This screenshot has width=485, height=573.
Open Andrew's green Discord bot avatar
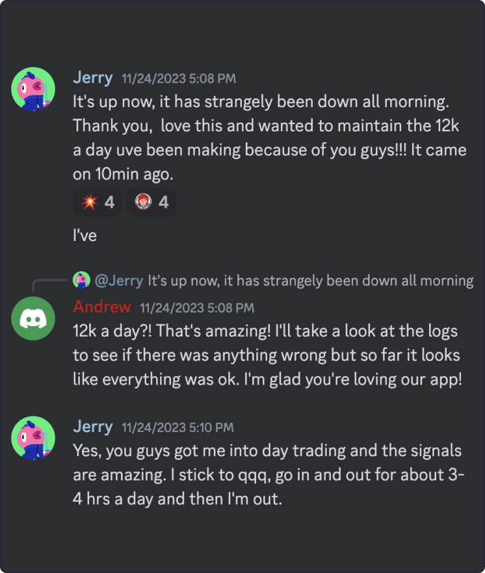click(33, 318)
